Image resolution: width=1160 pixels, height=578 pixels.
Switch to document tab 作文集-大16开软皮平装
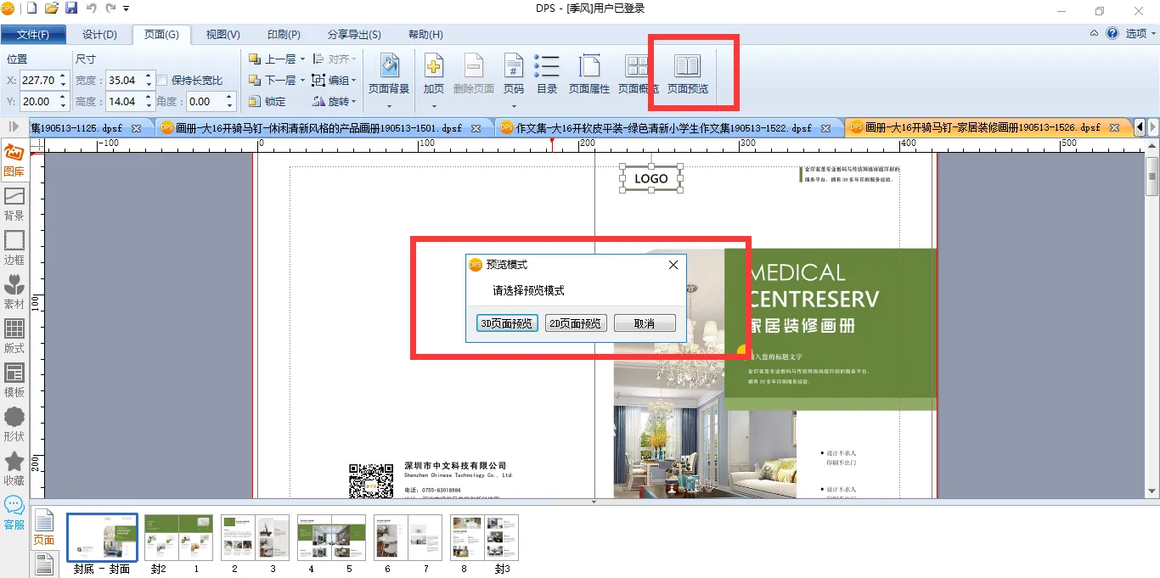click(x=665, y=127)
